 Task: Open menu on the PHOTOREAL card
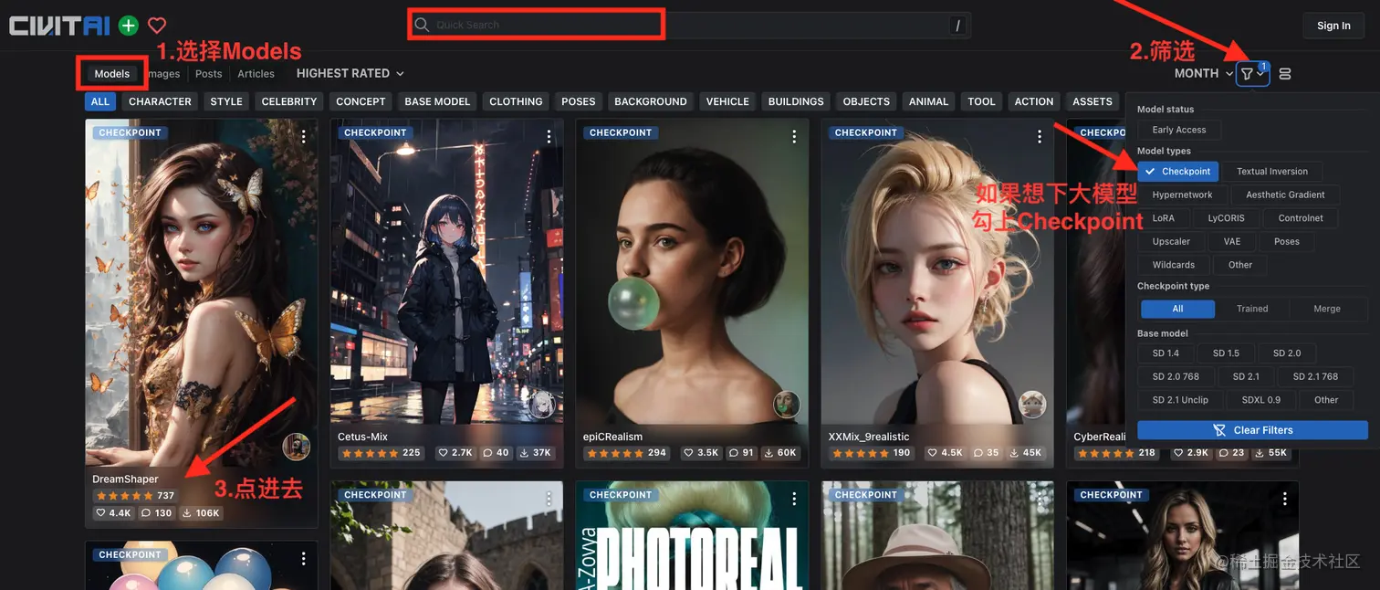[794, 499]
